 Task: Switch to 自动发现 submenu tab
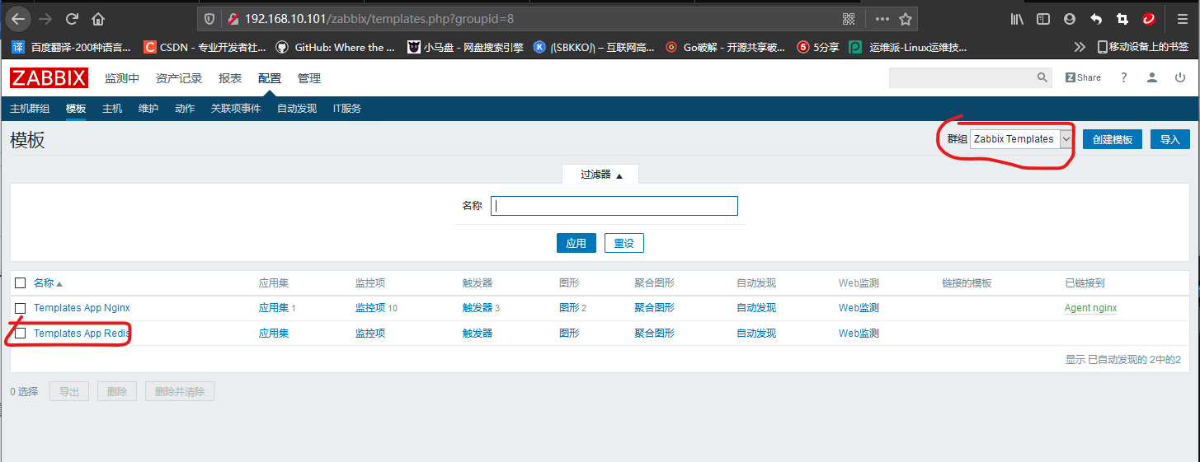click(297, 109)
